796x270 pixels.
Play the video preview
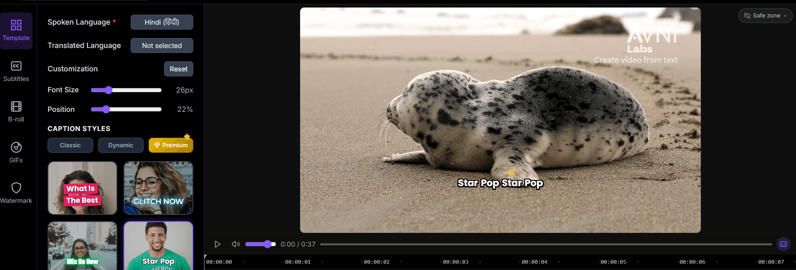(217, 244)
